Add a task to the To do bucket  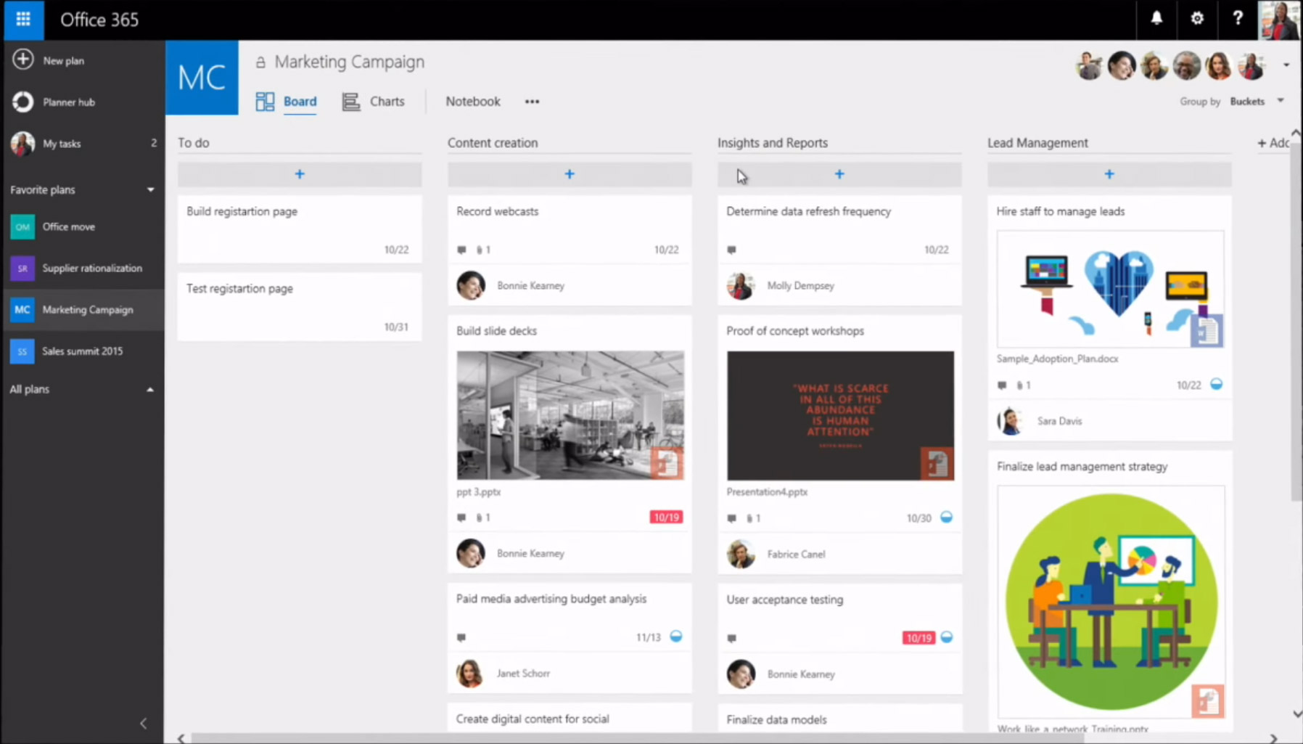[300, 174]
